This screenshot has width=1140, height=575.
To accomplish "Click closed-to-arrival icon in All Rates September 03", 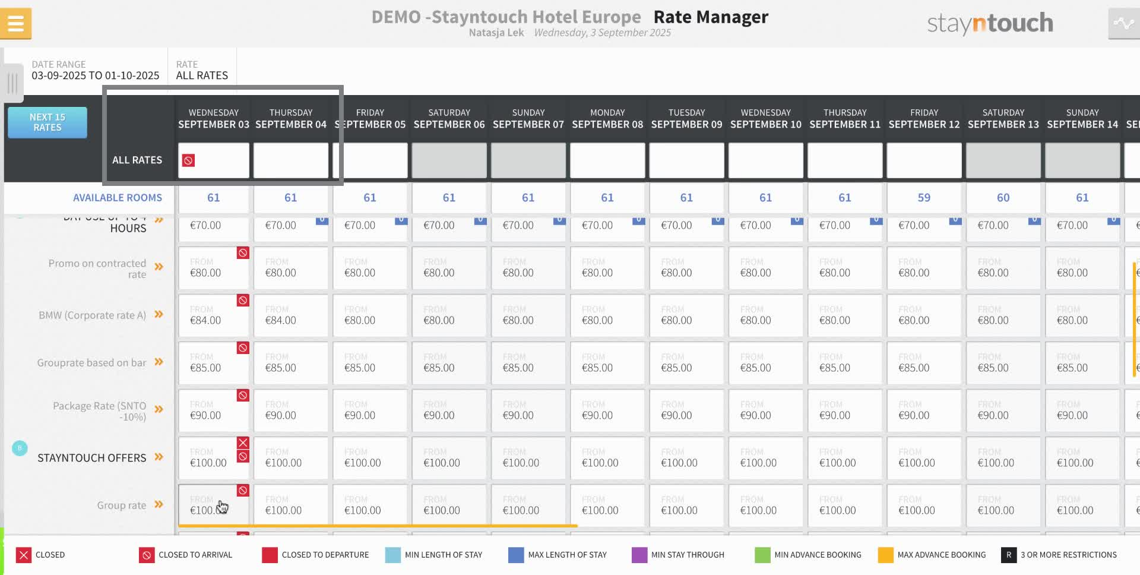I will (x=188, y=160).
